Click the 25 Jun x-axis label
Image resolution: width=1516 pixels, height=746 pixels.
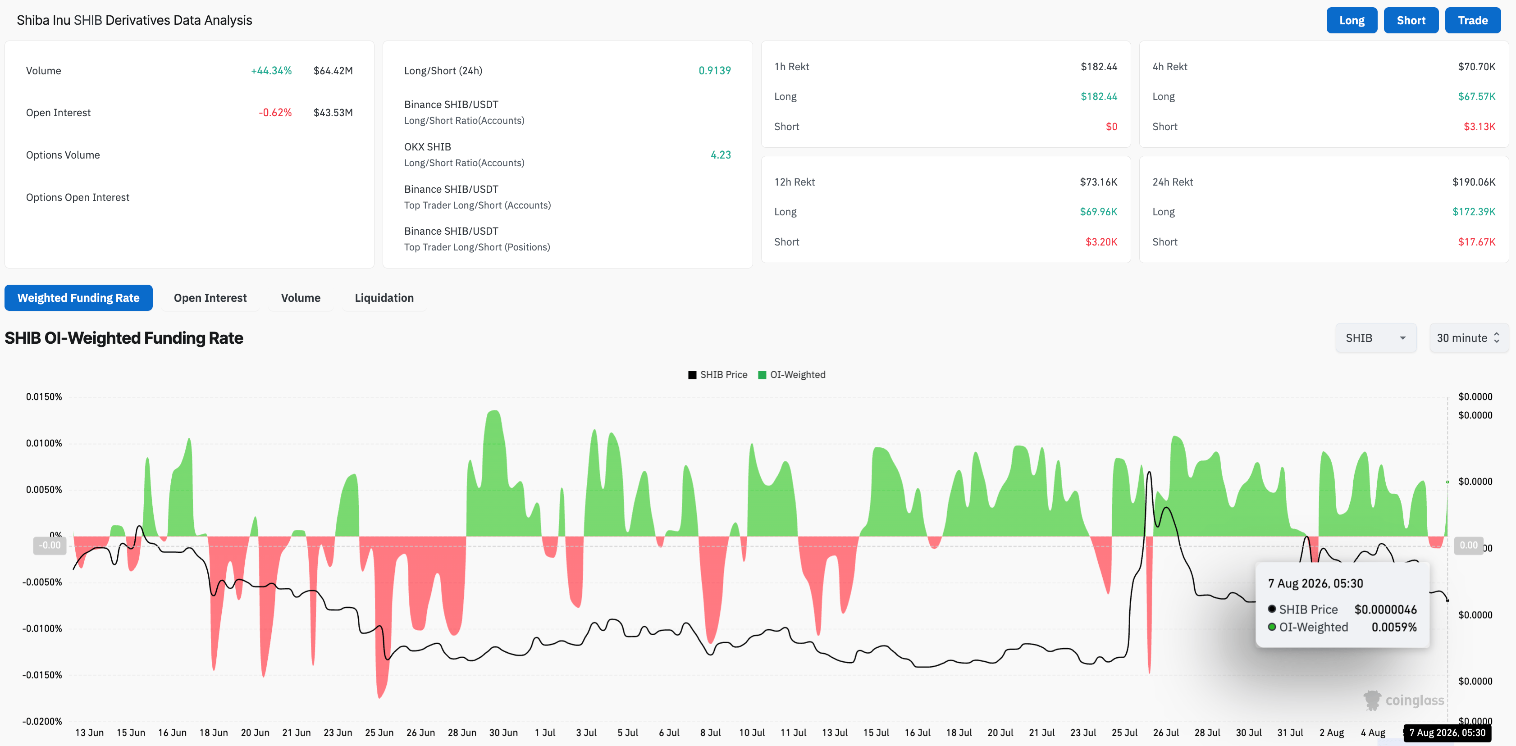(x=379, y=732)
